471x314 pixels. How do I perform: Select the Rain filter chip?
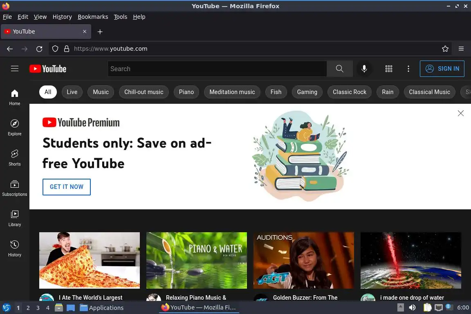click(388, 92)
